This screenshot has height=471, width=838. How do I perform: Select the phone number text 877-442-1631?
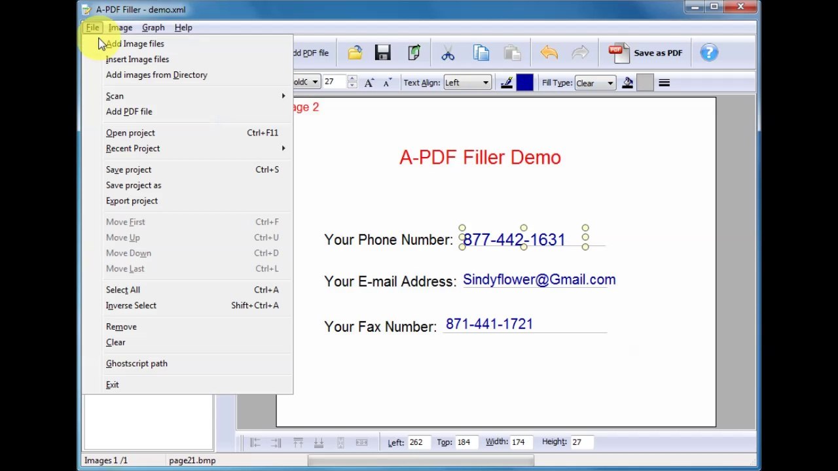pos(514,240)
